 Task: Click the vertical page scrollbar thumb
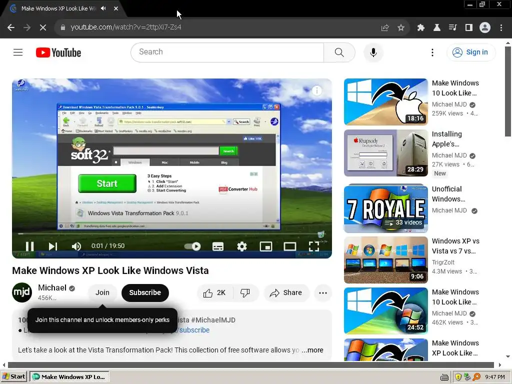point(508,91)
